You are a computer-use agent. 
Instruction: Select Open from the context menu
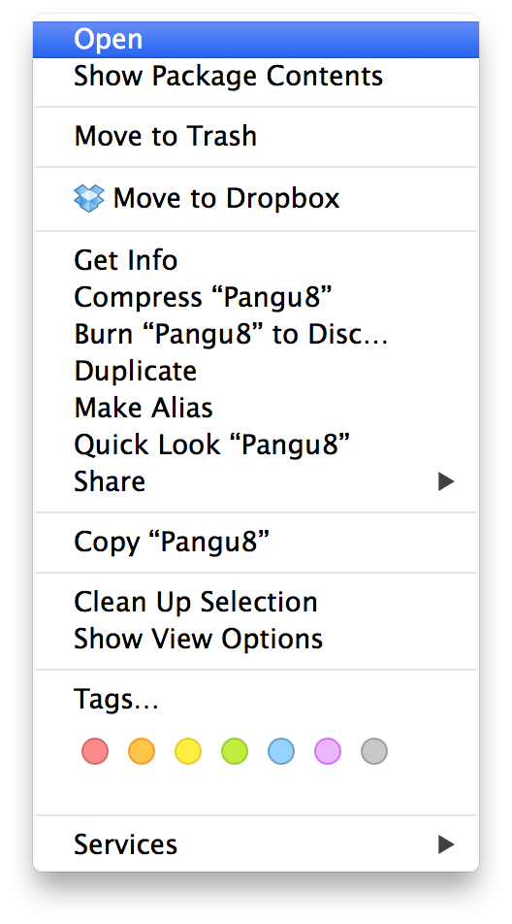tap(256, 40)
